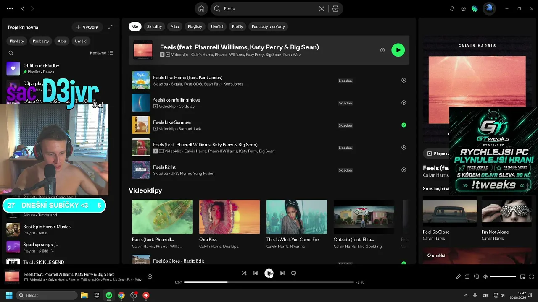The height and width of the screenshot is (302, 538).
Task: Open the Browse icon beside search
Action: coord(335,9)
